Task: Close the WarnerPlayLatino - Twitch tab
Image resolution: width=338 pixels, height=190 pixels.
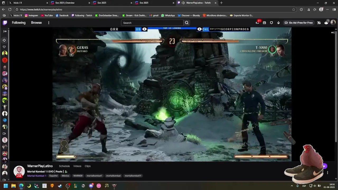Action: click(x=216, y=3)
